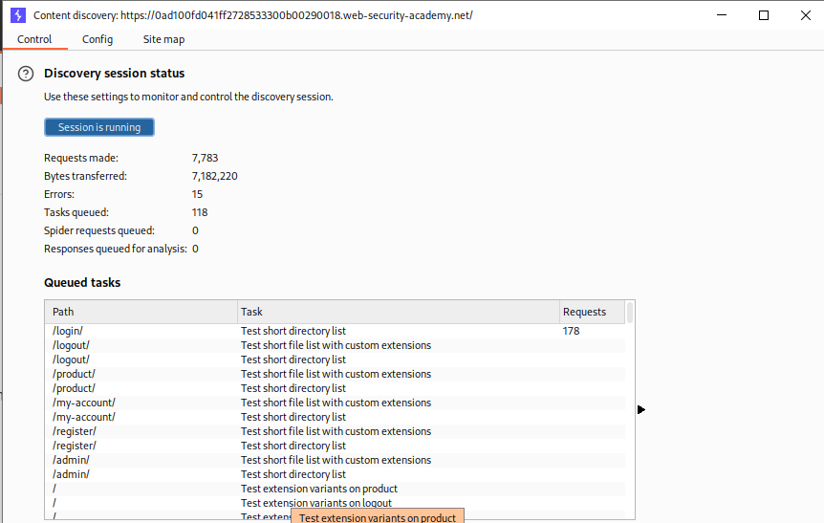824x523 pixels.
Task: Open the Config tab
Action: pyautogui.click(x=98, y=39)
